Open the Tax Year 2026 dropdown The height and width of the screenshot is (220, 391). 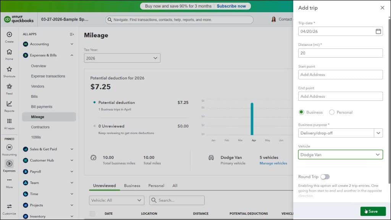coord(122,58)
